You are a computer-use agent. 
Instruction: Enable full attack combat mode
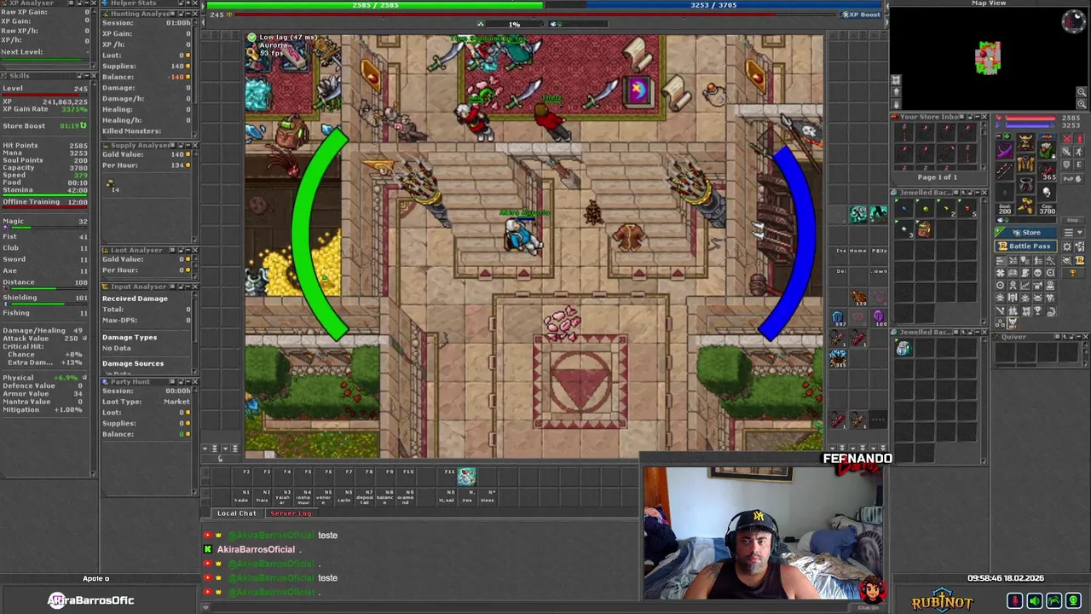(x=1067, y=139)
